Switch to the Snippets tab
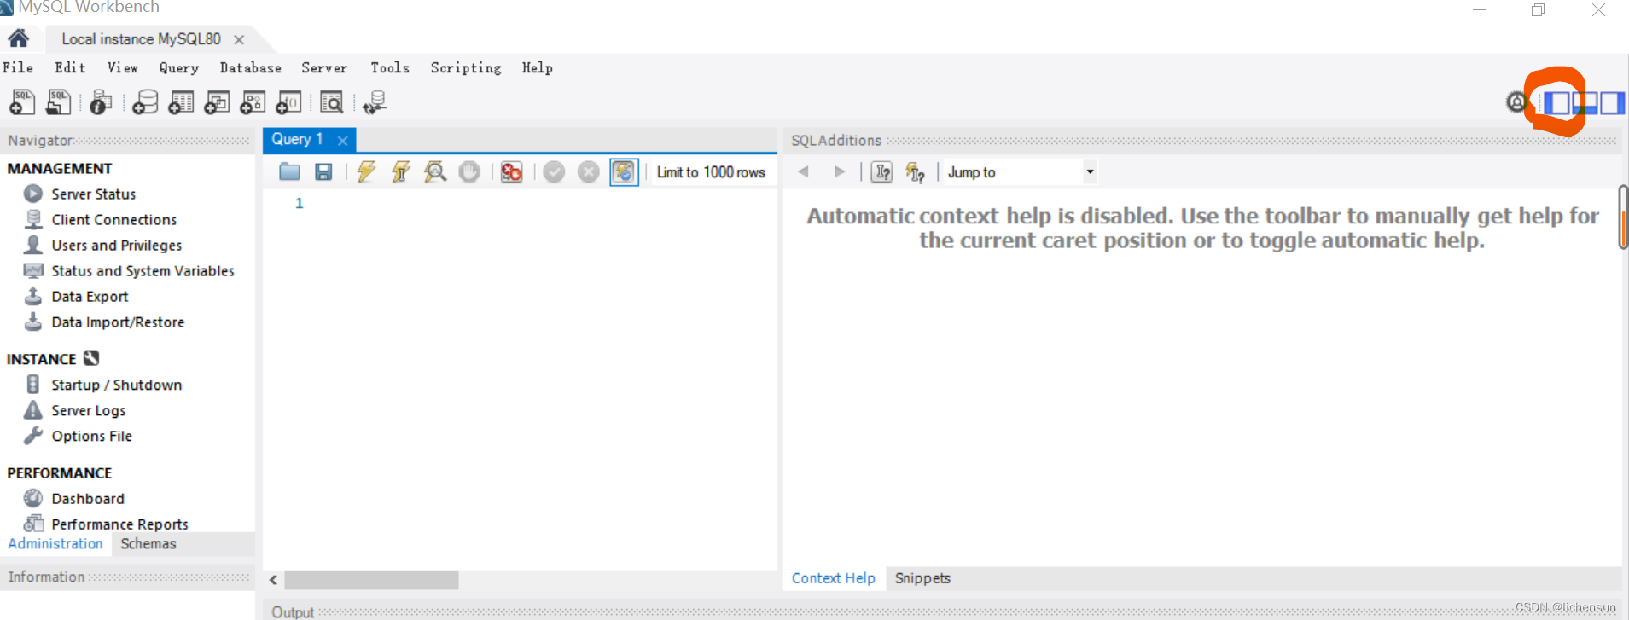The height and width of the screenshot is (620, 1629). (x=922, y=577)
